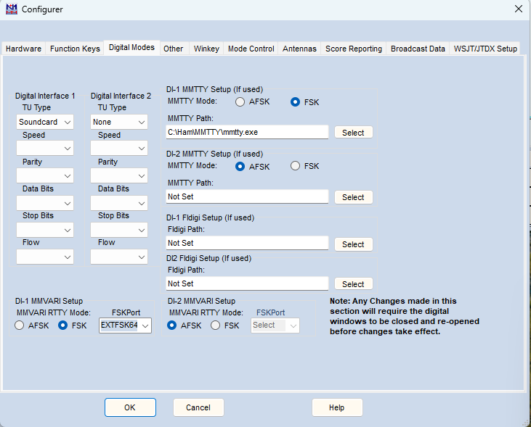Select AFSK for DI-1 MMTTY Mode
The width and height of the screenshot is (531, 427).
(240, 102)
